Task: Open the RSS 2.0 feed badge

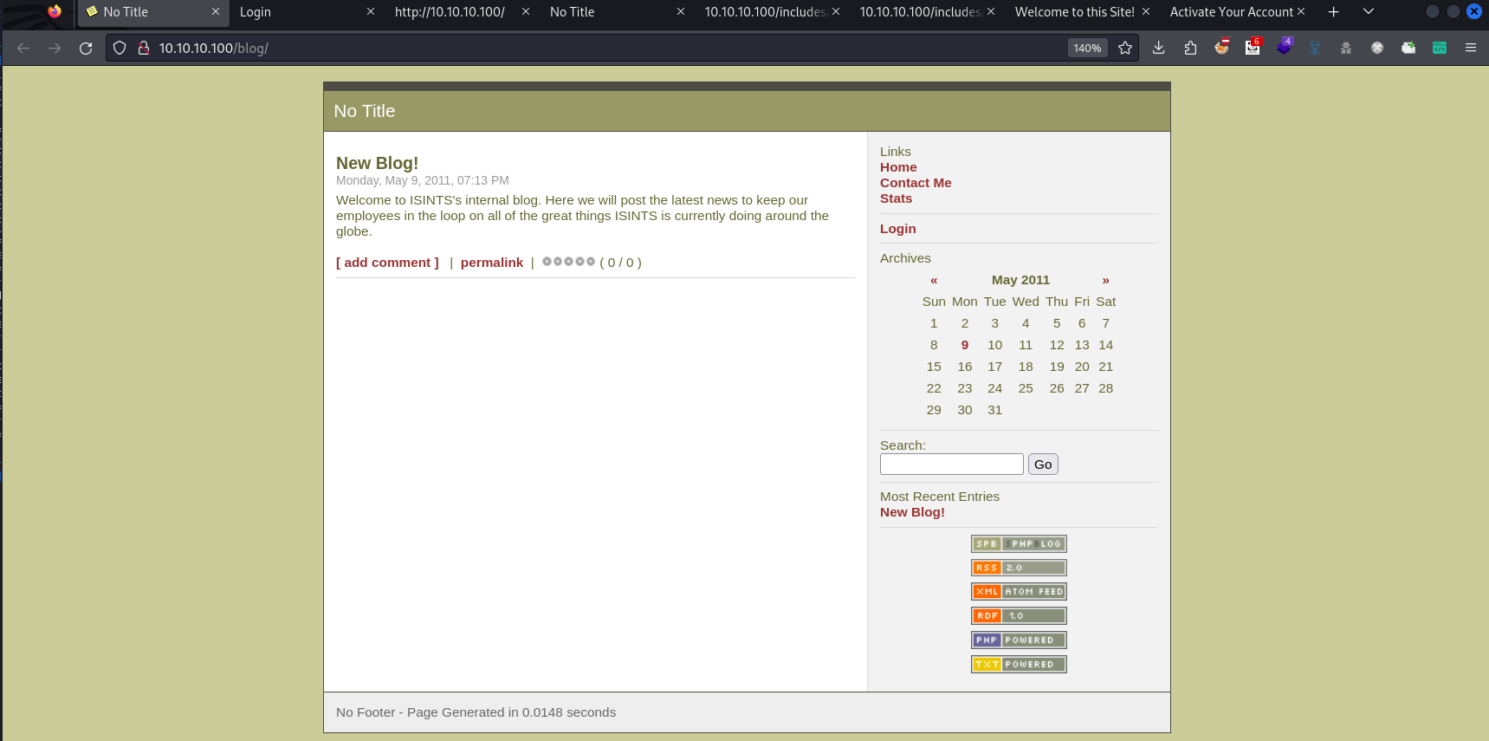Action: 1019,568
